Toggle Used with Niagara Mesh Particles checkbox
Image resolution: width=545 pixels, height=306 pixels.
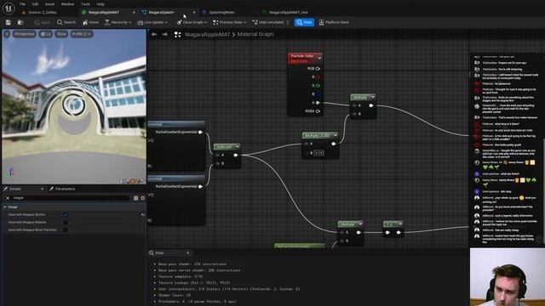pos(66,230)
